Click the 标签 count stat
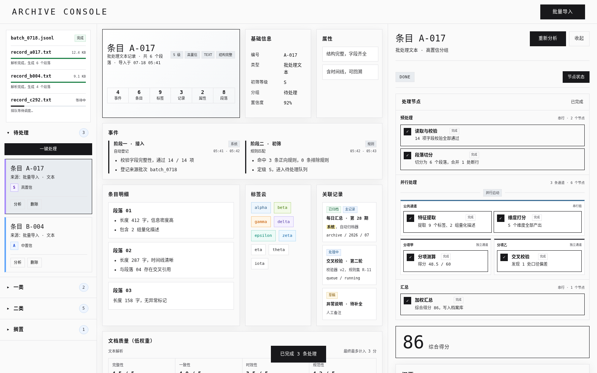This screenshot has height=373, width=597. [x=160, y=95]
